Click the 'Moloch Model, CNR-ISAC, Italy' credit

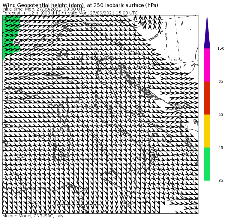(33, 216)
